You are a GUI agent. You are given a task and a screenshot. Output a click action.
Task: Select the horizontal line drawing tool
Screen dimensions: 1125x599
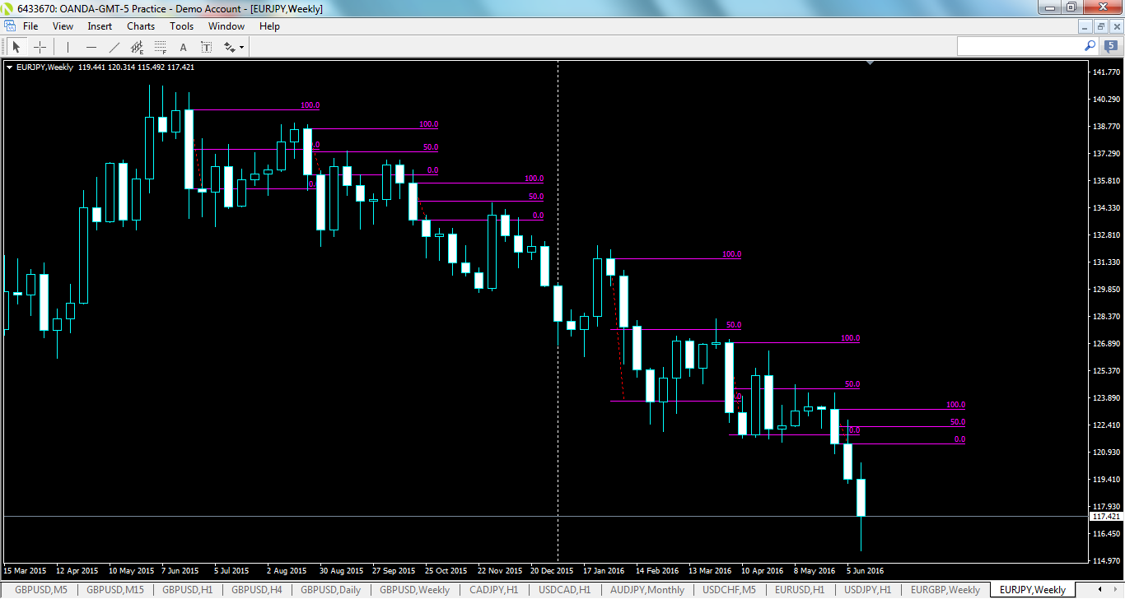coord(91,47)
